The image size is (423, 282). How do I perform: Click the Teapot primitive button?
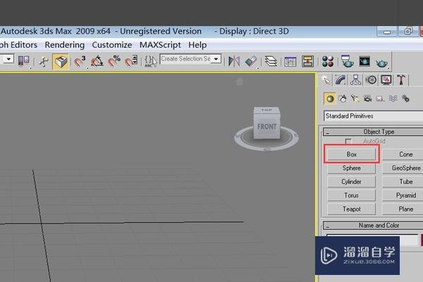coord(352,209)
